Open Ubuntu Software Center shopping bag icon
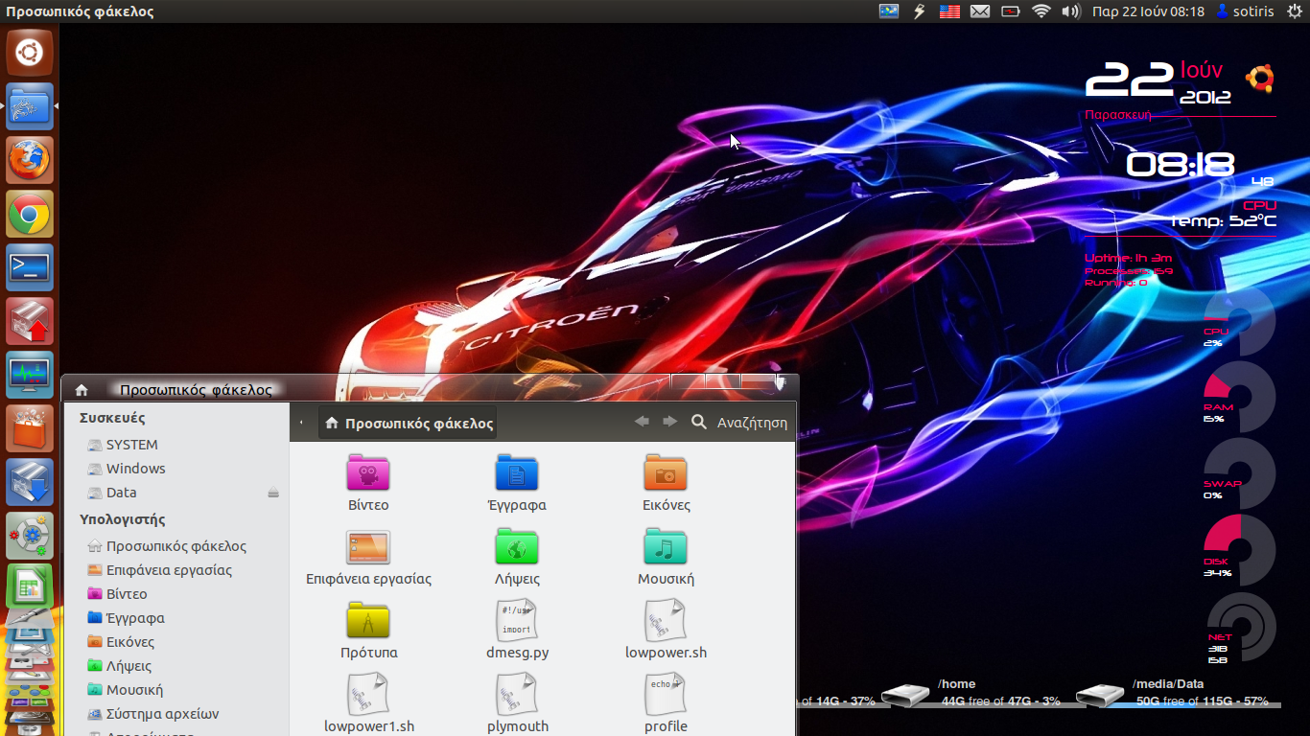Screen dimensions: 1310x736 (30, 428)
